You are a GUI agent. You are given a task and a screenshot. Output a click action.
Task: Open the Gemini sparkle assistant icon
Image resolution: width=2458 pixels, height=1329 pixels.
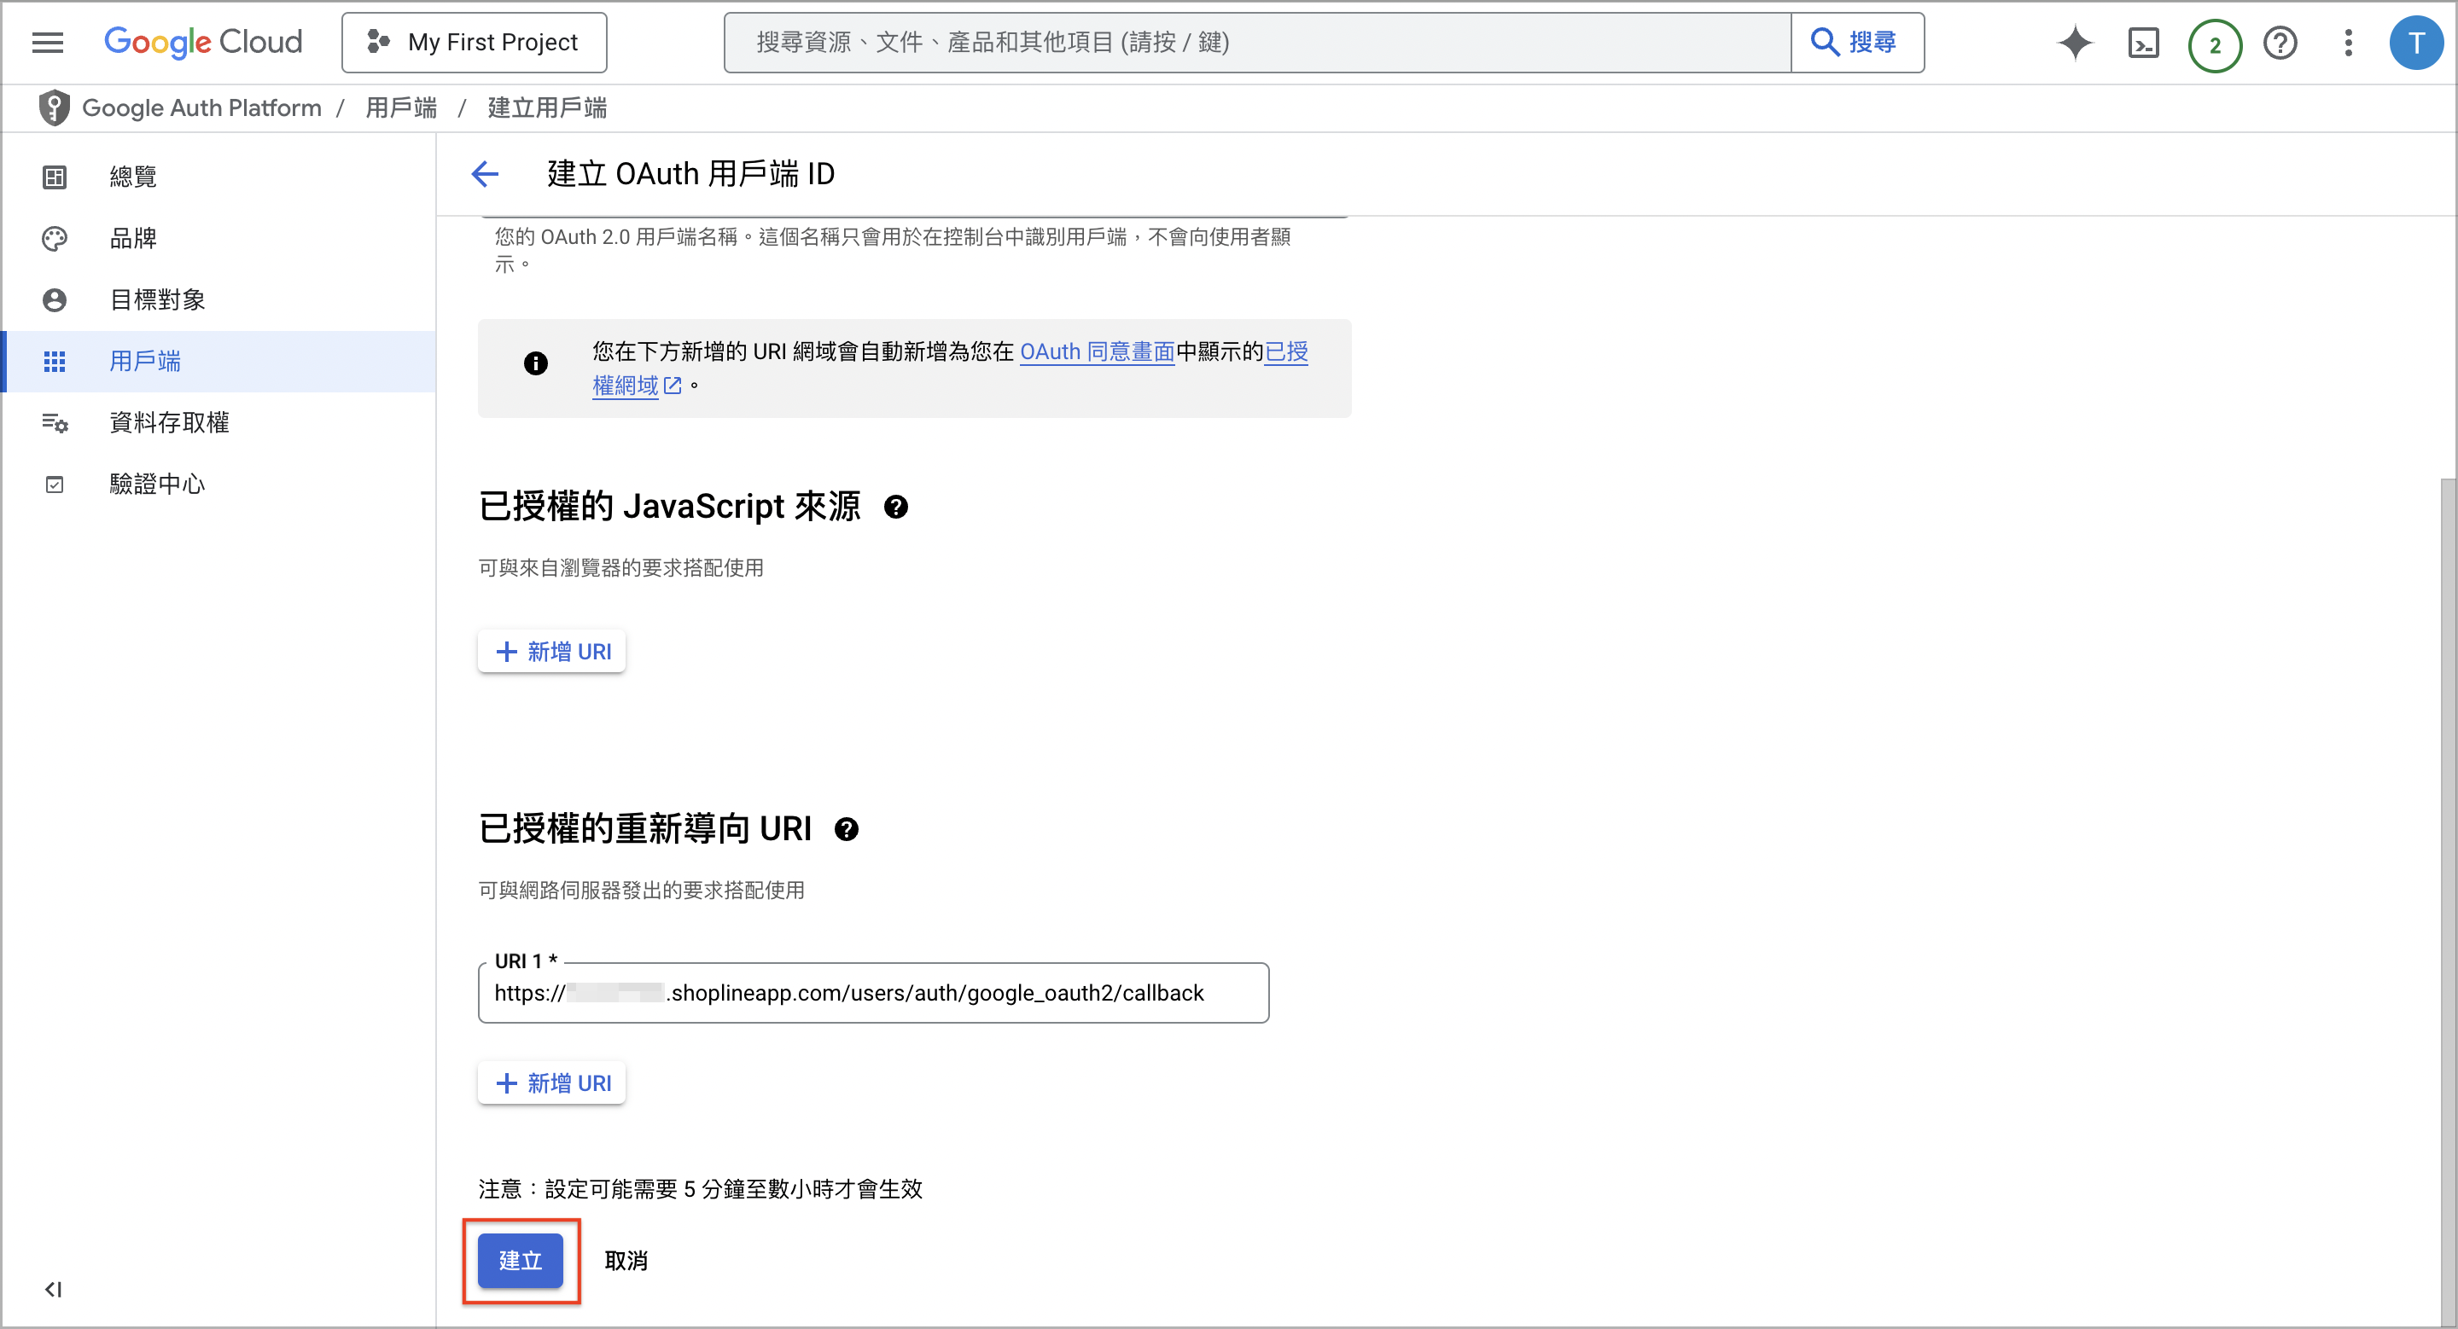tap(2076, 43)
